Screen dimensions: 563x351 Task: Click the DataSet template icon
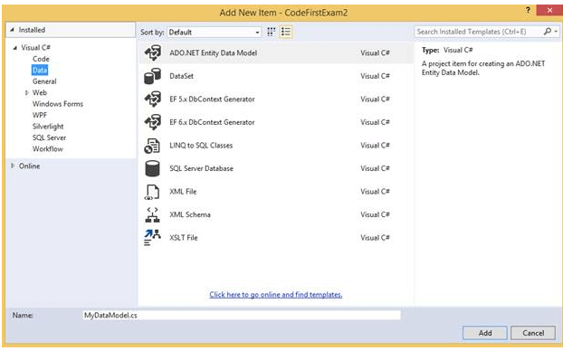point(153,76)
